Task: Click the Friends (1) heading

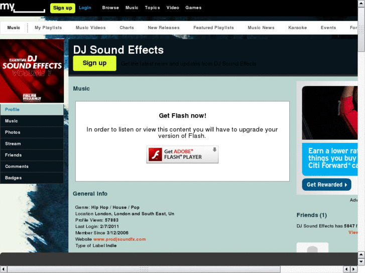Action: pos(312,215)
